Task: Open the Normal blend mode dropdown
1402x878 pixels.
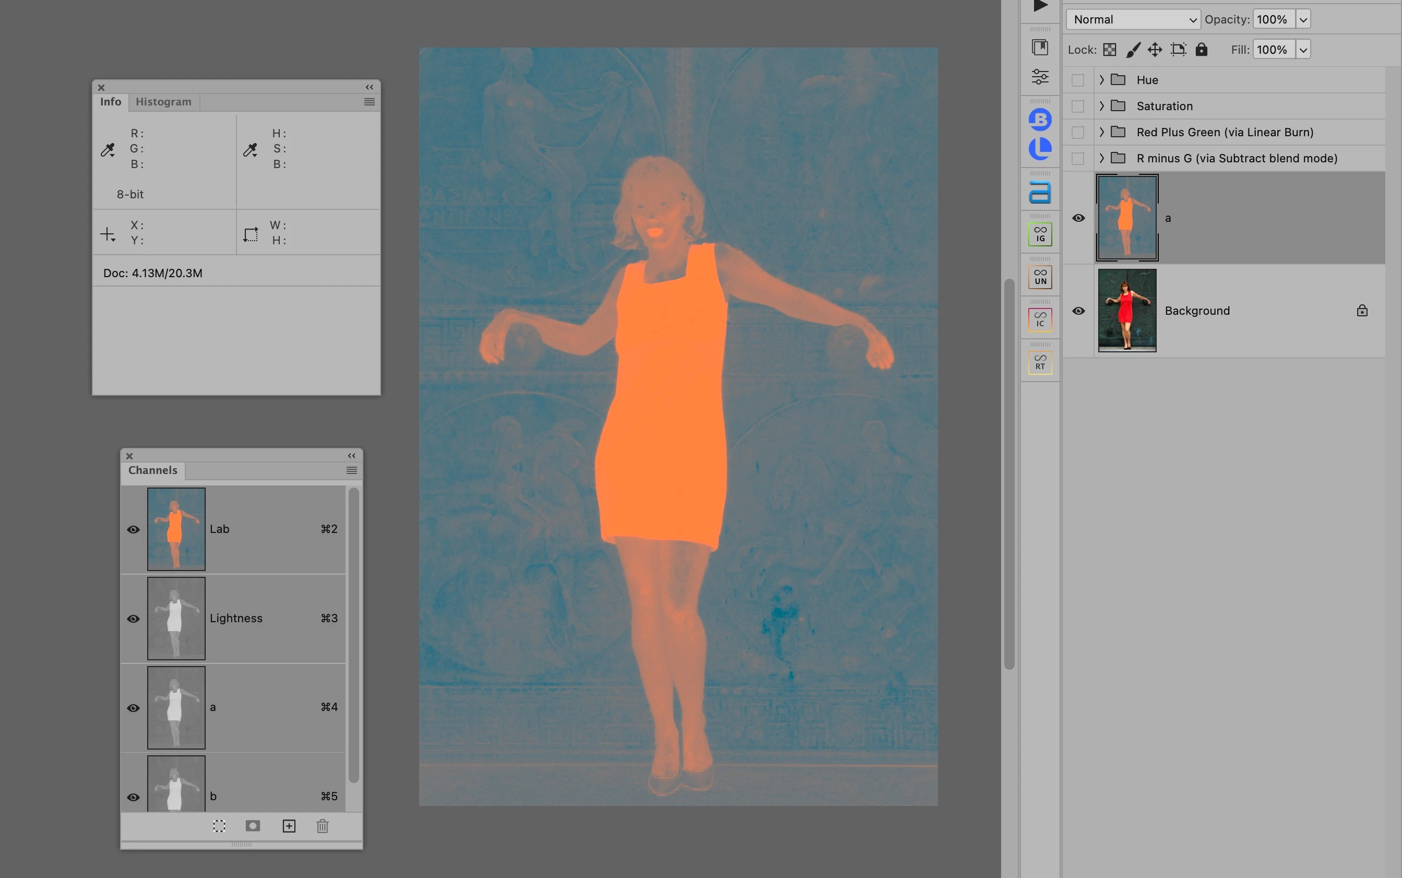Action: pos(1133,19)
